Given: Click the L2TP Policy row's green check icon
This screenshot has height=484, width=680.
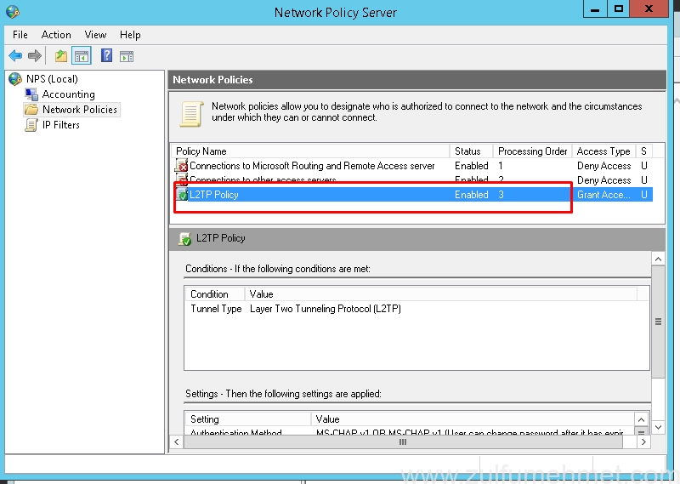Looking at the screenshot, I should point(181,194).
